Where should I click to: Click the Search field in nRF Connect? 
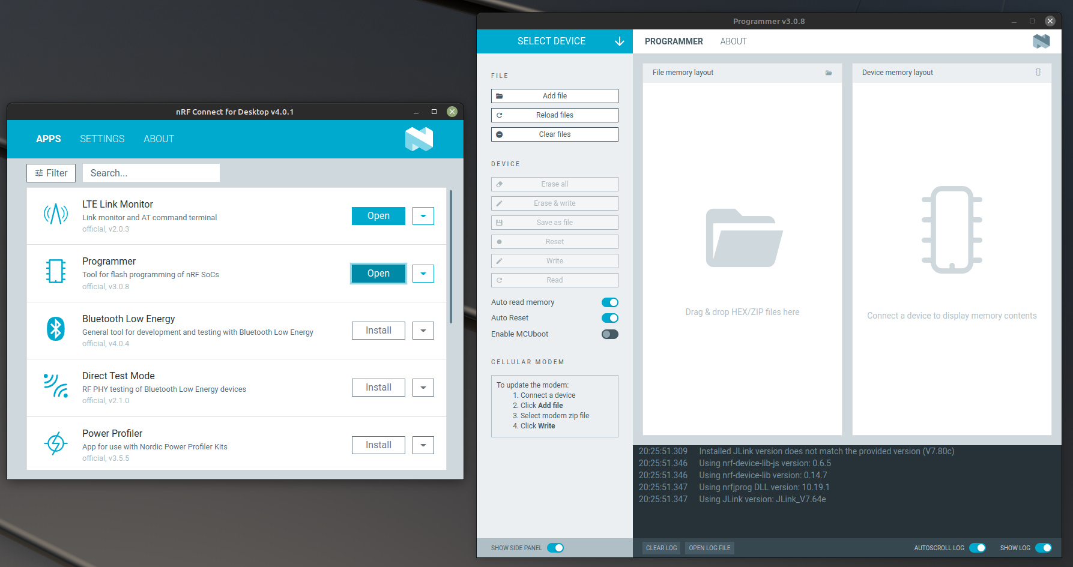click(x=151, y=173)
